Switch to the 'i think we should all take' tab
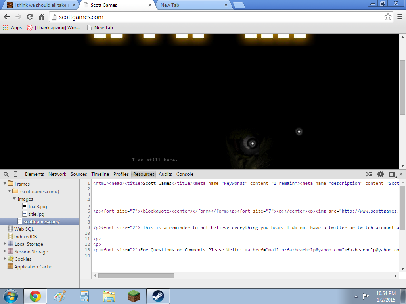Viewport: 406px width, 304px height. tap(41, 5)
